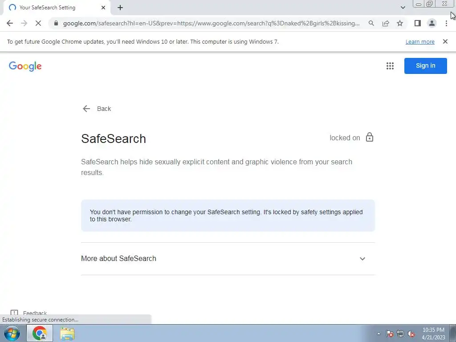The height and width of the screenshot is (342, 456).
Task: Stop loading the page
Action: [38, 23]
